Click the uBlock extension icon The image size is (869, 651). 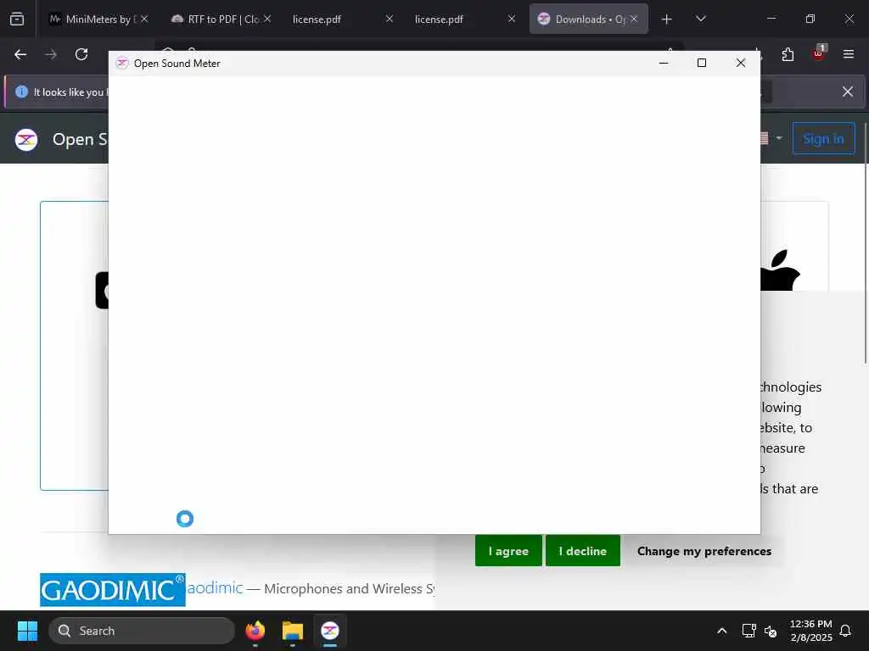(818, 53)
